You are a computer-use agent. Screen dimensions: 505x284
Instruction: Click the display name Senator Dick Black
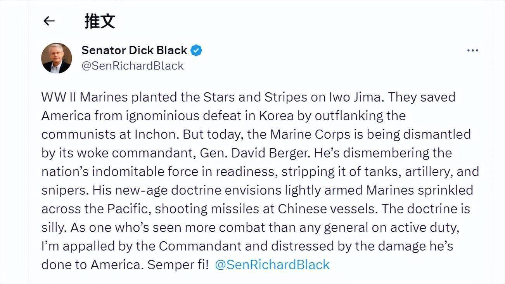135,50
